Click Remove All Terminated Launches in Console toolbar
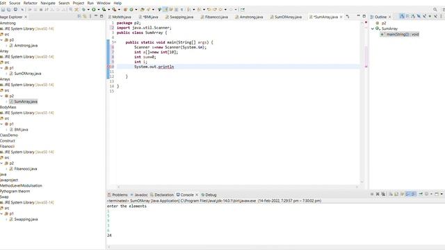Screen dimensions: 445x250 click(x=383, y=194)
